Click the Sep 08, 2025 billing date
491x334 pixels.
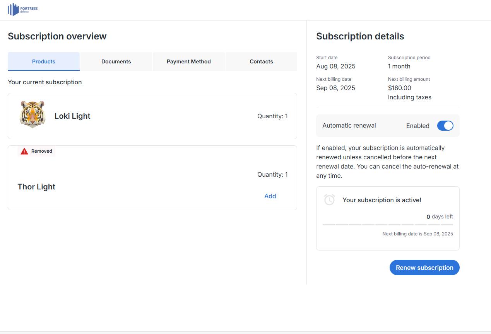pyautogui.click(x=335, y=88)
